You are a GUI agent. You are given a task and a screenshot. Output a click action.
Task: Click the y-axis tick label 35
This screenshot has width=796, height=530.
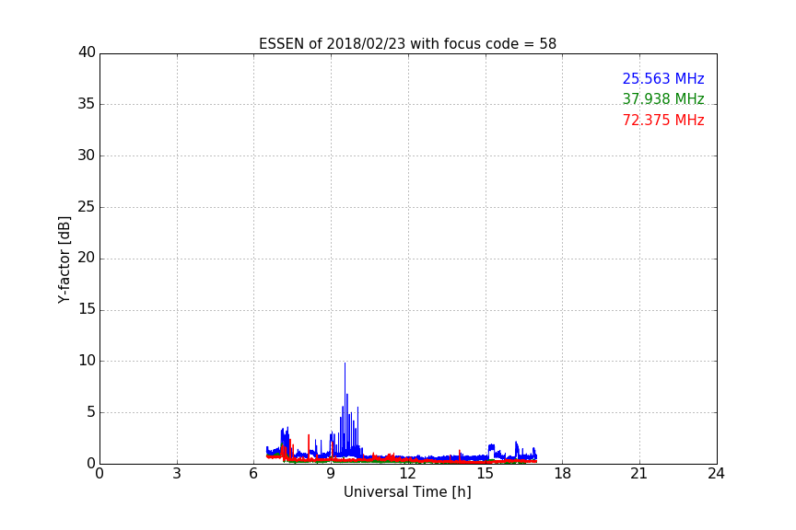point(87,104)
